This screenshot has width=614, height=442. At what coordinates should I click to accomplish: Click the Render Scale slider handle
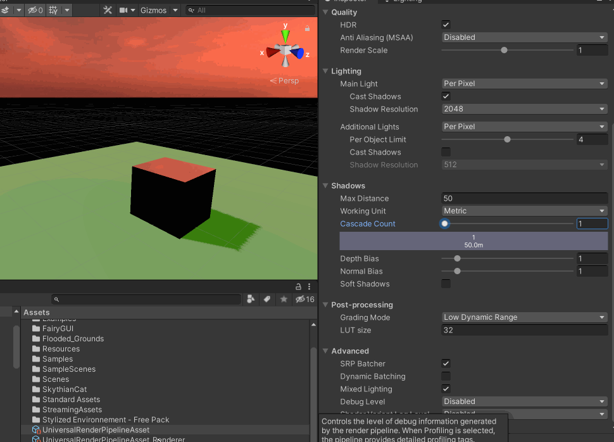(x=504, y=50)
